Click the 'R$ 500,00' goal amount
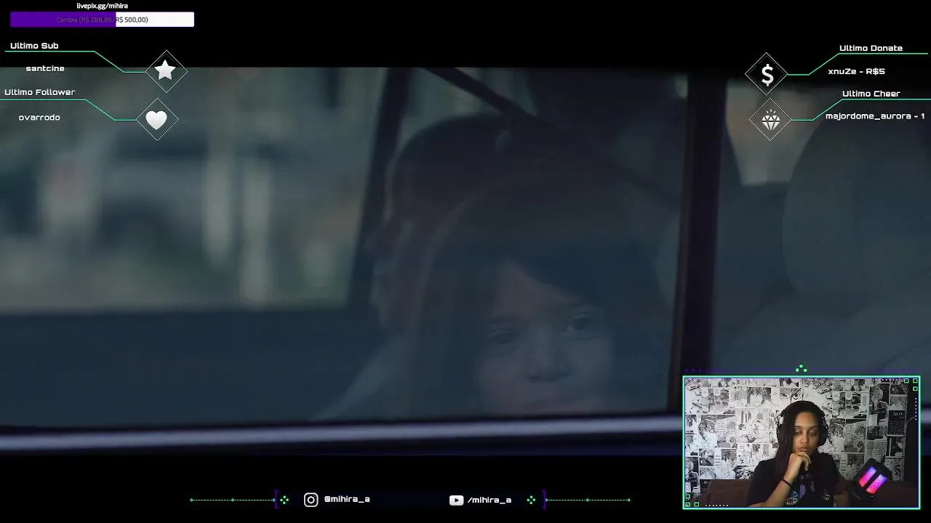 coord(132,20)
